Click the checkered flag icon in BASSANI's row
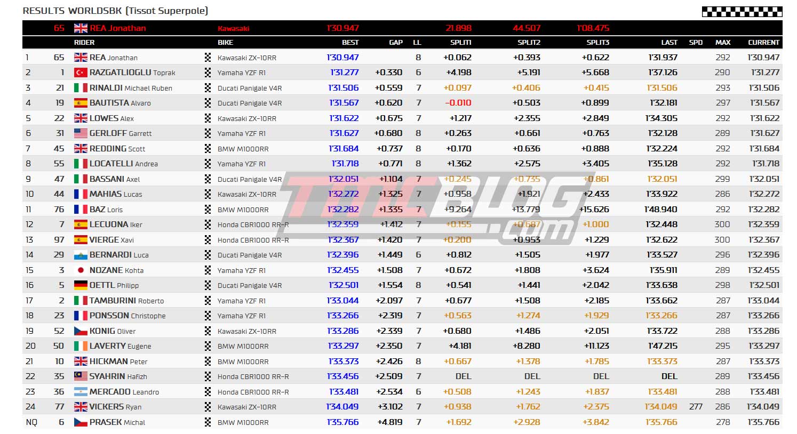The height and width of the screenshot is (434, 797). pos(208,179)
